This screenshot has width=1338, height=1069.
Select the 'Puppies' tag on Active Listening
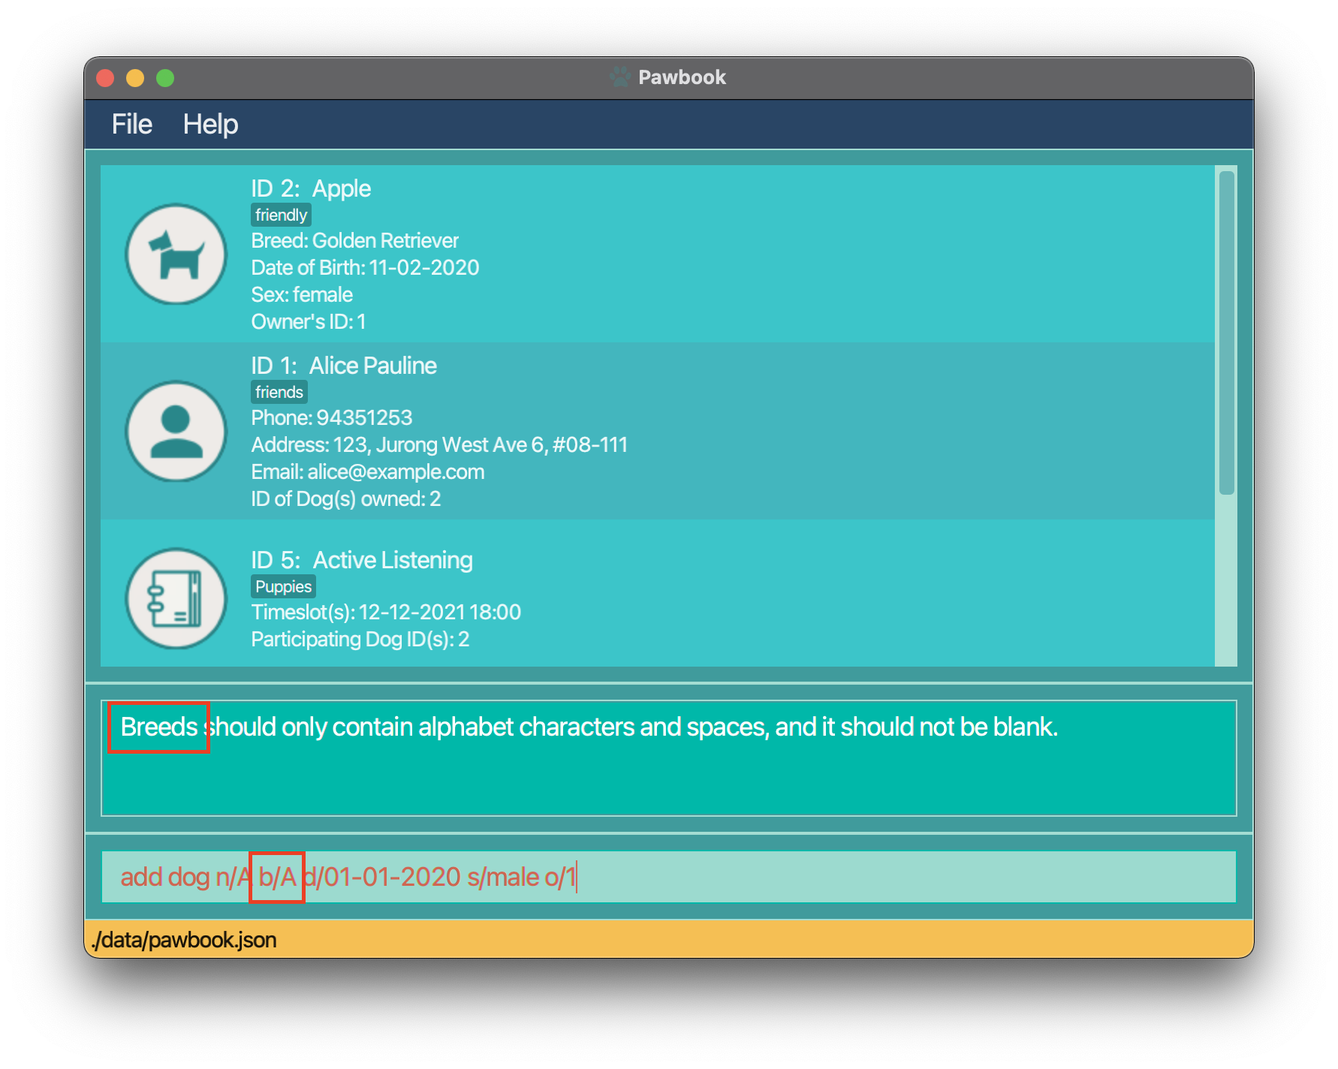pyautogui.click(x=283, y=587)
